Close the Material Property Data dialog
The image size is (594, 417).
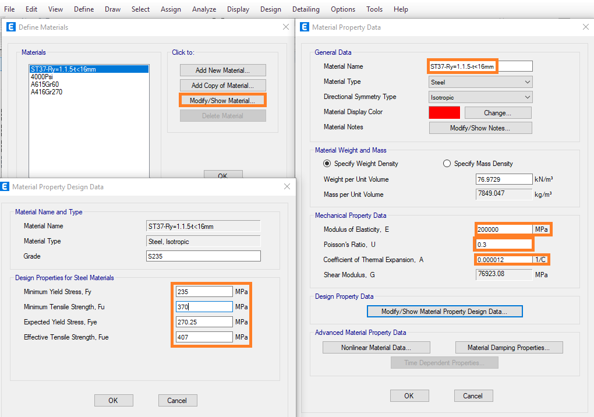(586, 27)
